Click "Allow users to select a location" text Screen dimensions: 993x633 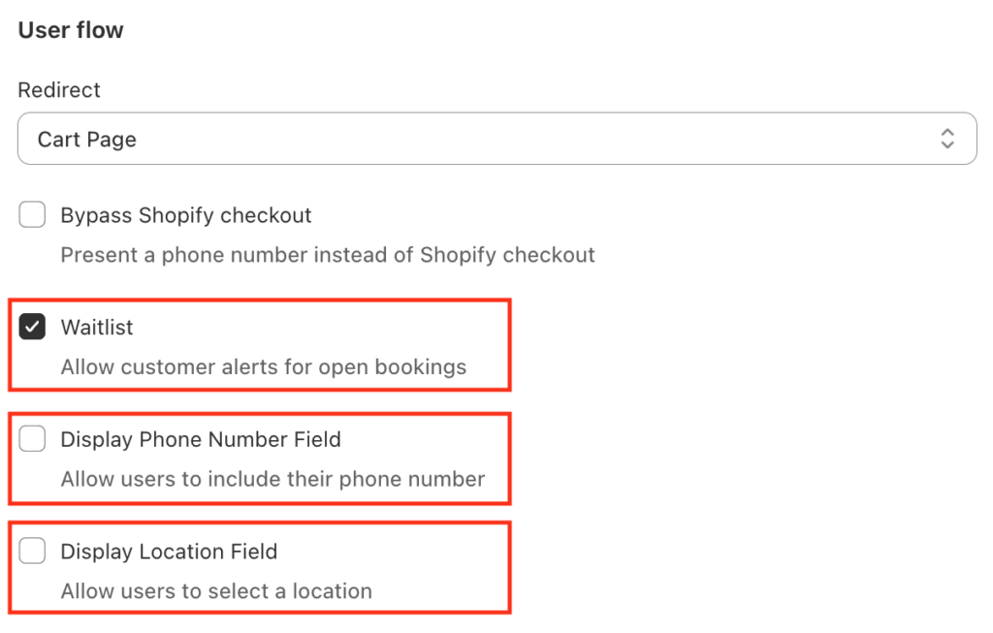coord(216,591)
